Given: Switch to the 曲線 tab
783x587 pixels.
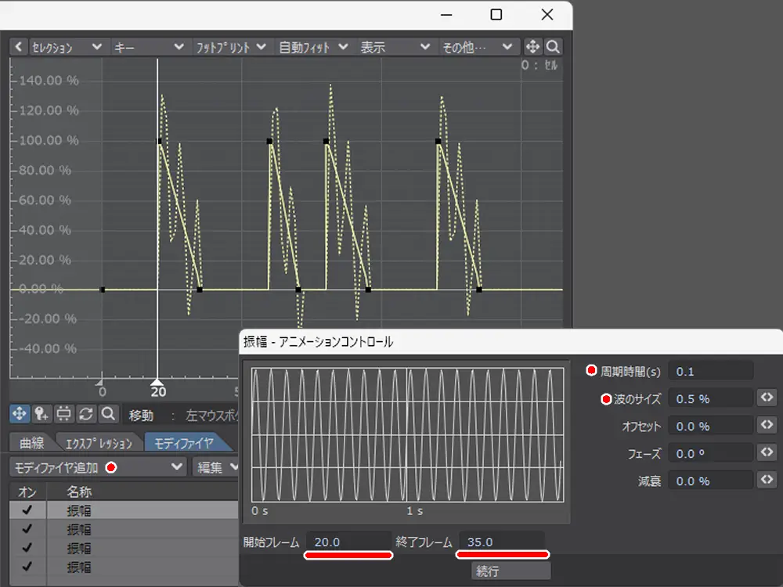Looking at the screenshot, I should click(31, 443).
